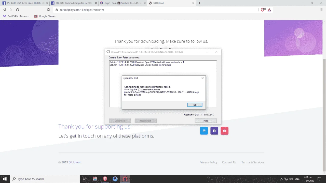Close the ovpn Sun 27mbps tab
This screenshot has width=326, height=183.
point(144,3)
